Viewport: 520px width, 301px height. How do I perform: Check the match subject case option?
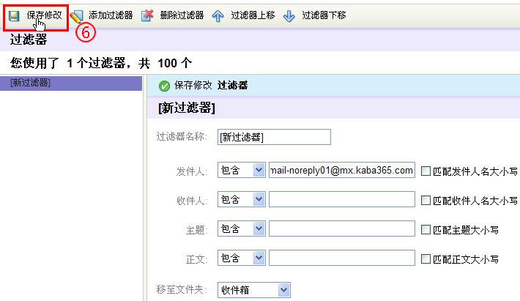pyautogui.click(x=426, y=229)
